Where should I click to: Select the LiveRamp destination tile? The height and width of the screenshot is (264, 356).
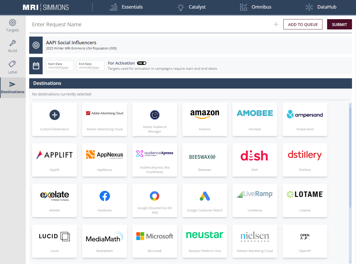coord(255,201)
